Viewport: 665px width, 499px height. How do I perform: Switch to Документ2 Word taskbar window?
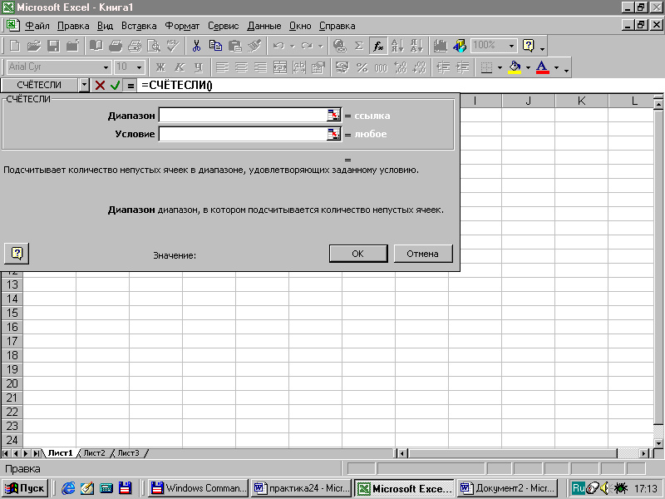508,488
